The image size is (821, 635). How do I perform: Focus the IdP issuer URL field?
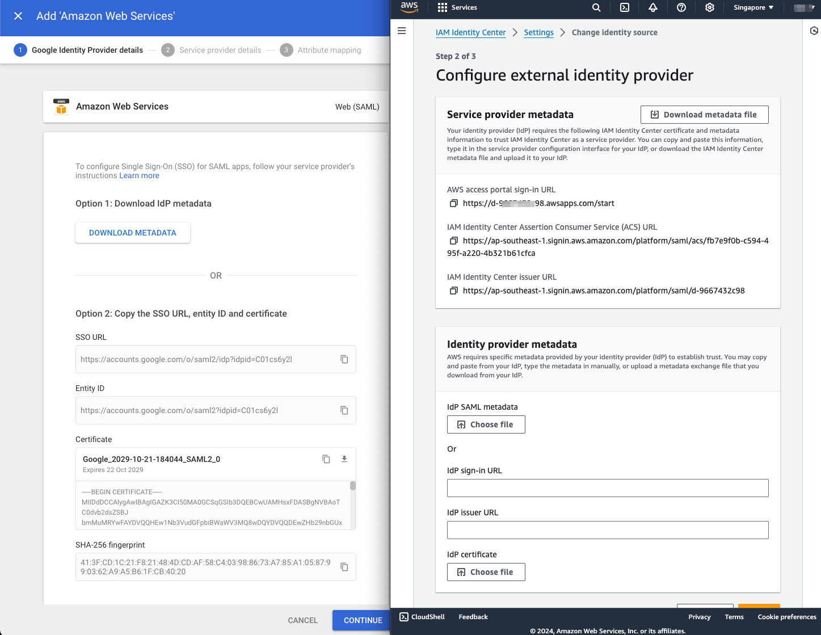coord(608,530)
